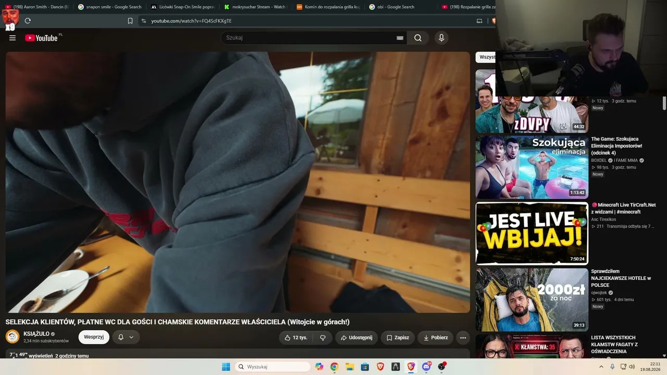Switch to obi Google Search tab
The image size is (667, 375).
pos(401,7)
